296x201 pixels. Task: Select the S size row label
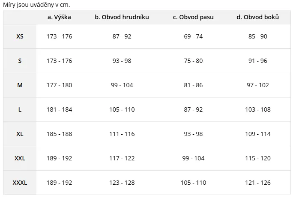coord(20,61)
